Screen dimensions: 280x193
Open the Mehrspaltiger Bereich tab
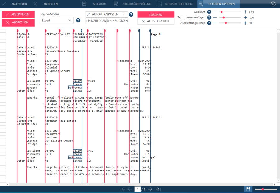point(180,4)
